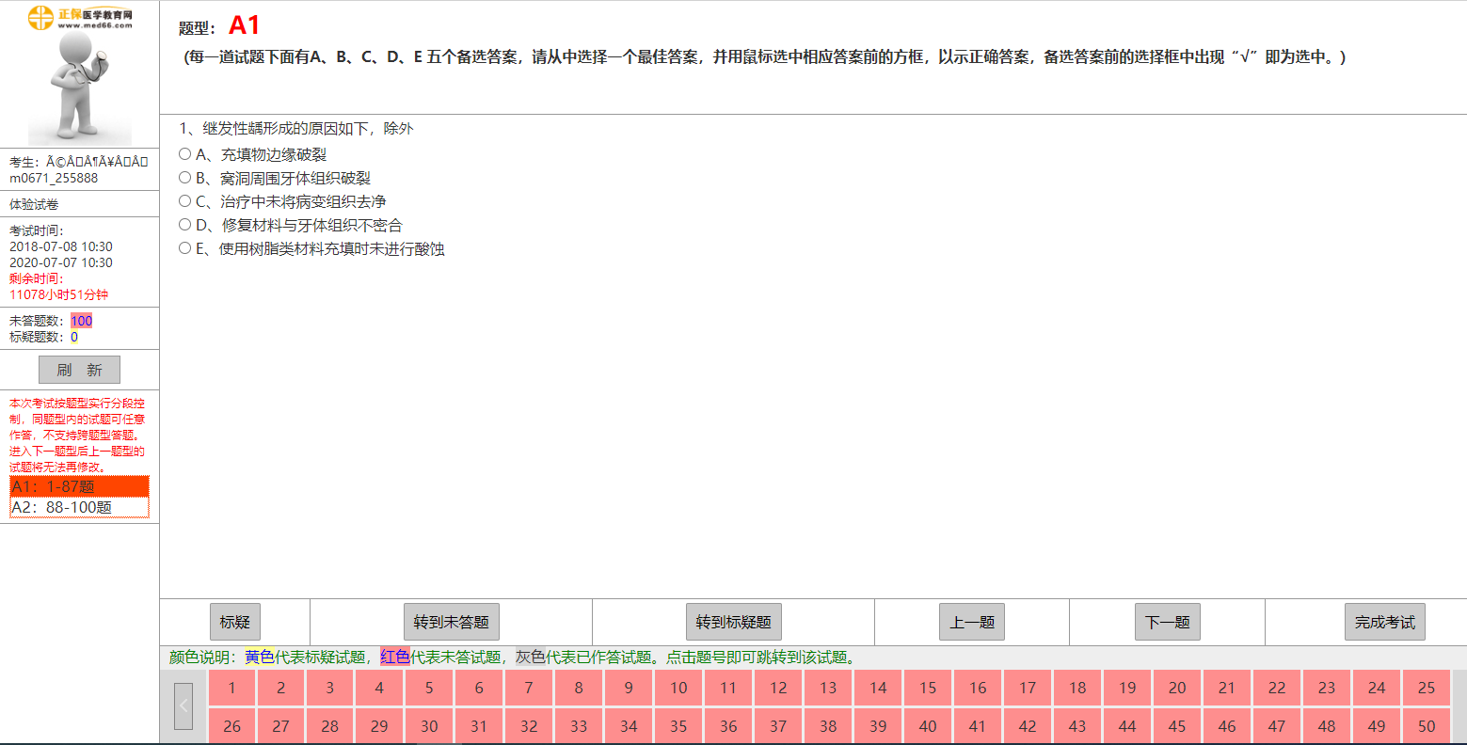Viewport: 1467px width, 745px height.
Task: Jump to question number 13
Action: coord(828,688)
